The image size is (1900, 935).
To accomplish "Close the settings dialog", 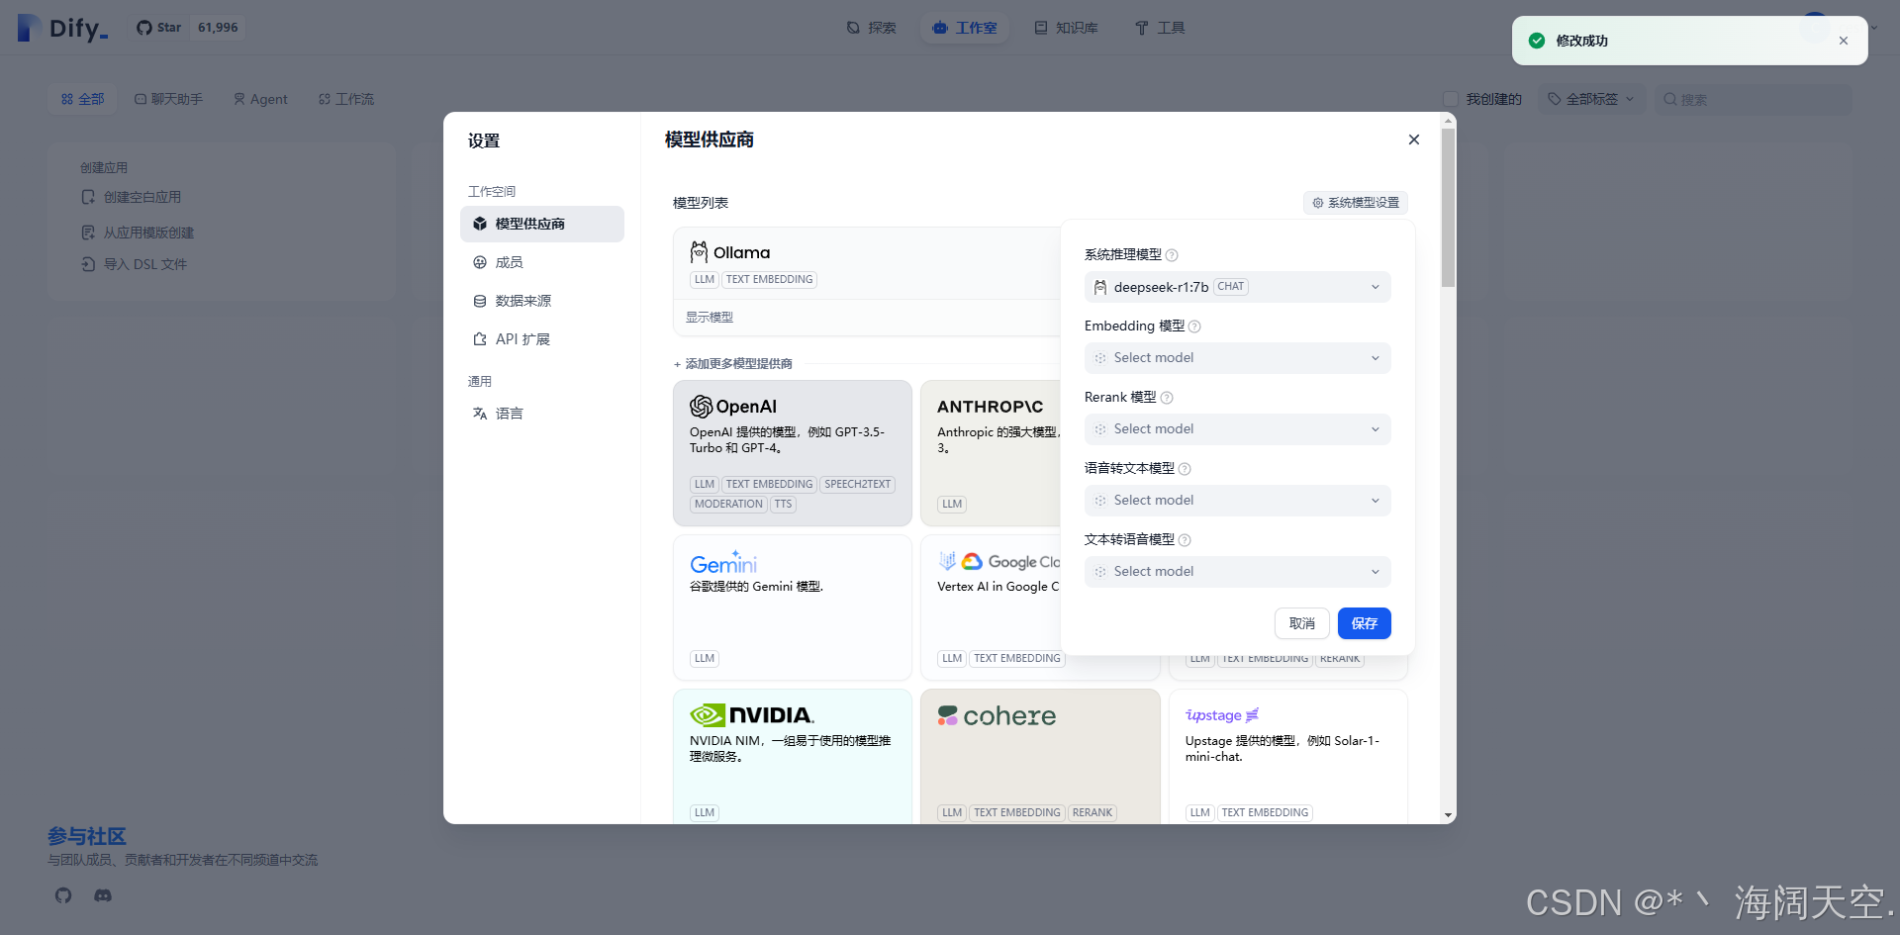I will [1414, 140].
